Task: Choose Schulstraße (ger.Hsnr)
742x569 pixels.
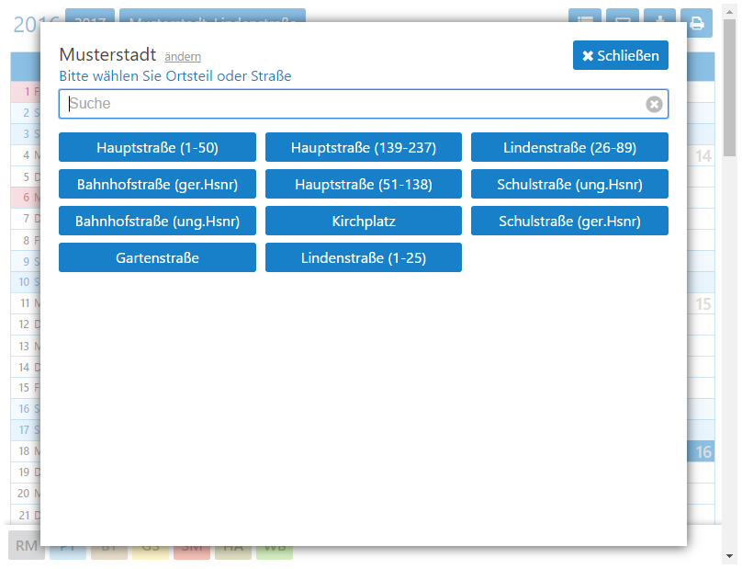Action: click(569, 221)
